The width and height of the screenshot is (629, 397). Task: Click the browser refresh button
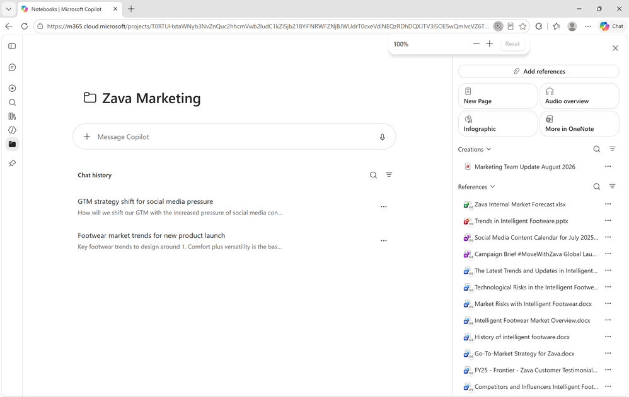25,26
